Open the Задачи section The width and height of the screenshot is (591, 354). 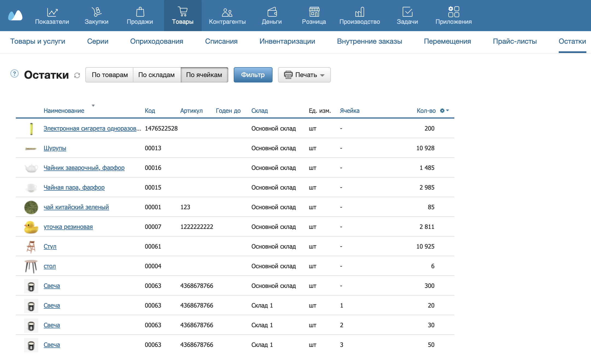tap(407, 16)
